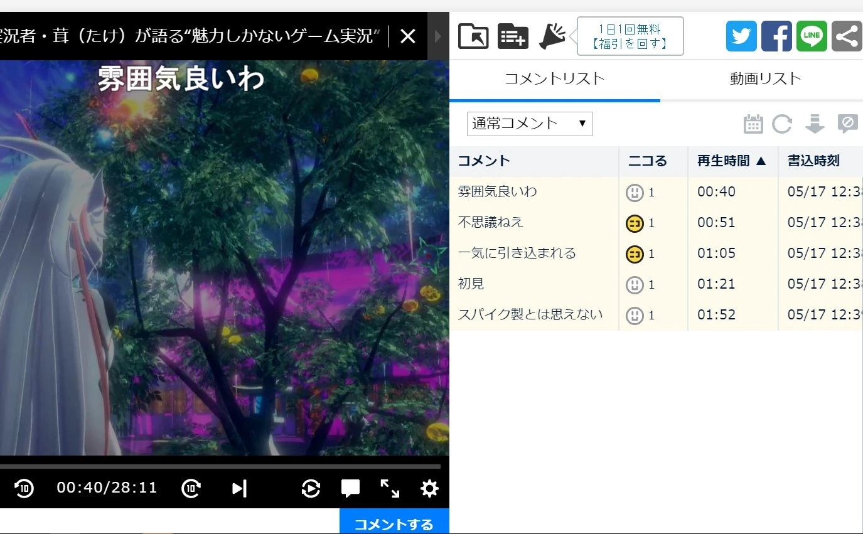Click the 福引を回す free lottery button
Image resolution: width=863 pixels, height=534 pixels.
coord(630,36)
